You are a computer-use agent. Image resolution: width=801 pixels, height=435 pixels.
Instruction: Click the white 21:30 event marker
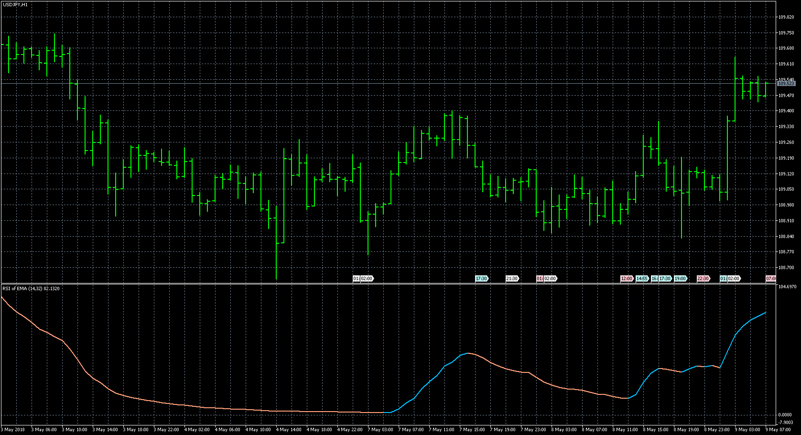pyautogui.click(x=512, y=279)
